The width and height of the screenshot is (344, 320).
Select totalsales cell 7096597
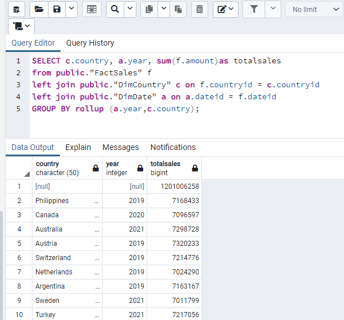(174, 215)
